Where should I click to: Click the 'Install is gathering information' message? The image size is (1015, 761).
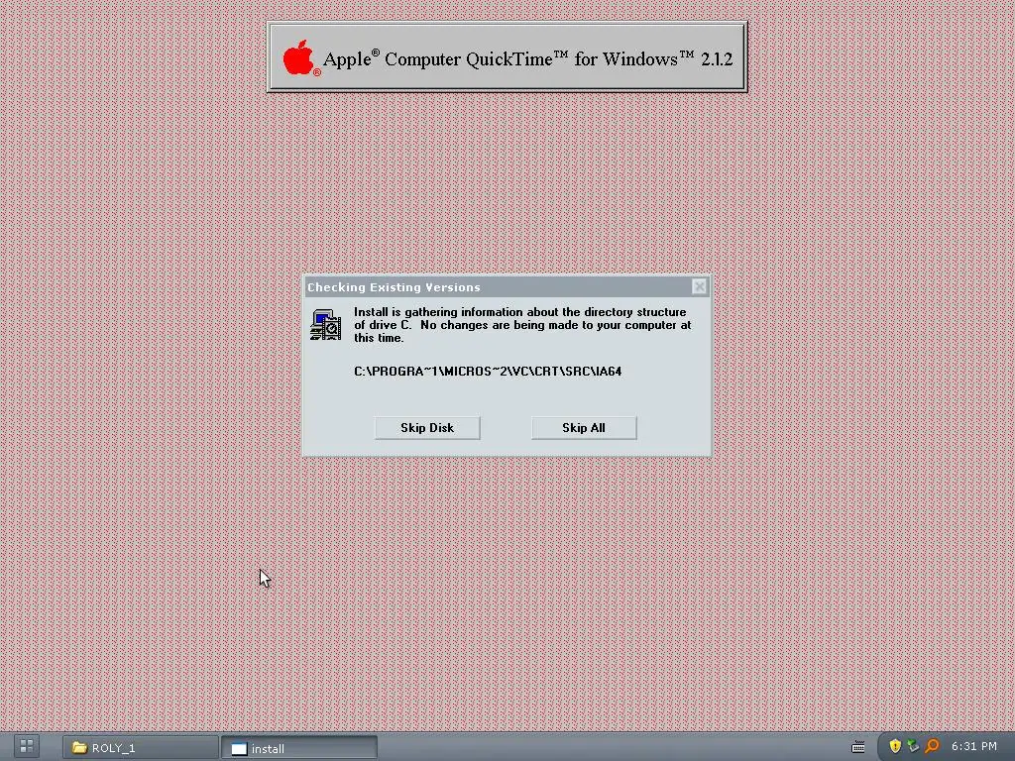(x=522, y=325)
